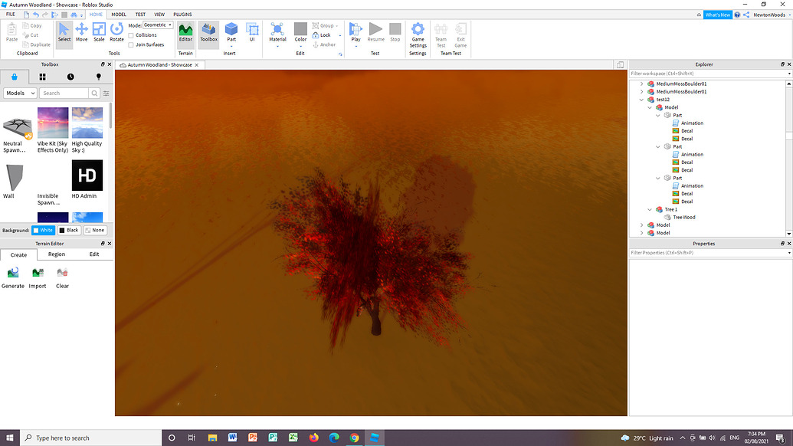Enable the Collisions checkbox
The image size is (793, 446).
pyautogui.click(x=131, y=35)
